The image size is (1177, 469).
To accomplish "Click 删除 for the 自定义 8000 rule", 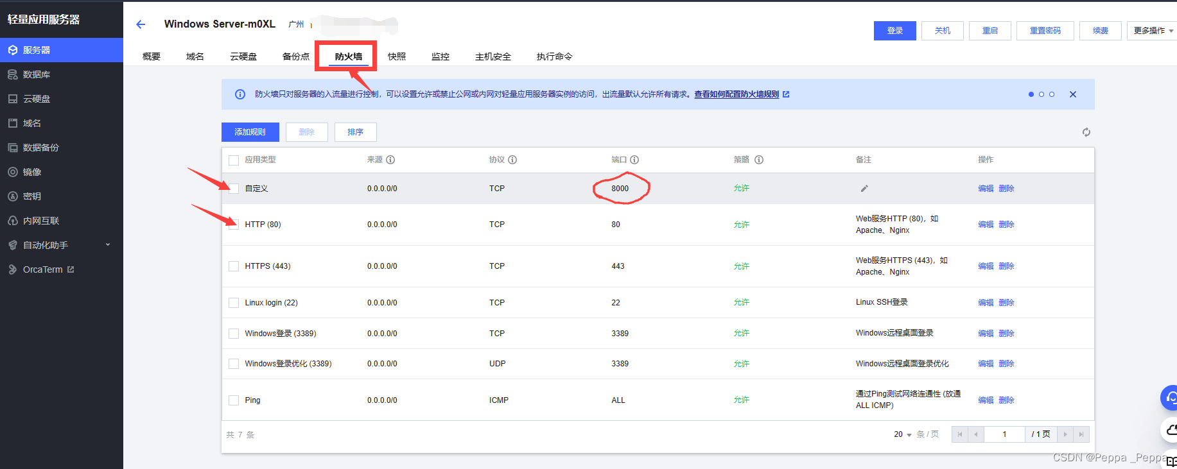I will pos(1006,189).
